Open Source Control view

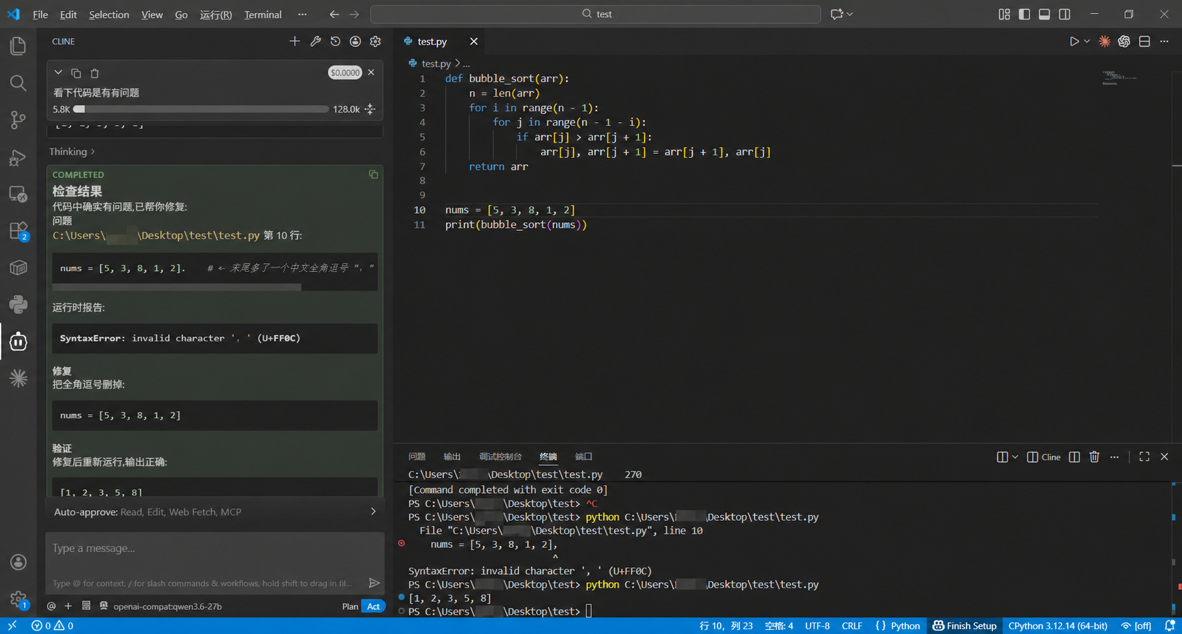(18, 119)
